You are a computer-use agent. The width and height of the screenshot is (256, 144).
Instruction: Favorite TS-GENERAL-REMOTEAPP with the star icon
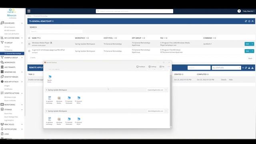pyautogui.click(x=249, y=21)
